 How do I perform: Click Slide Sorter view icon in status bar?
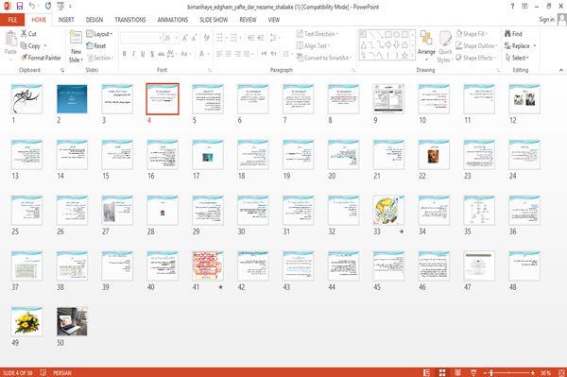442,372
